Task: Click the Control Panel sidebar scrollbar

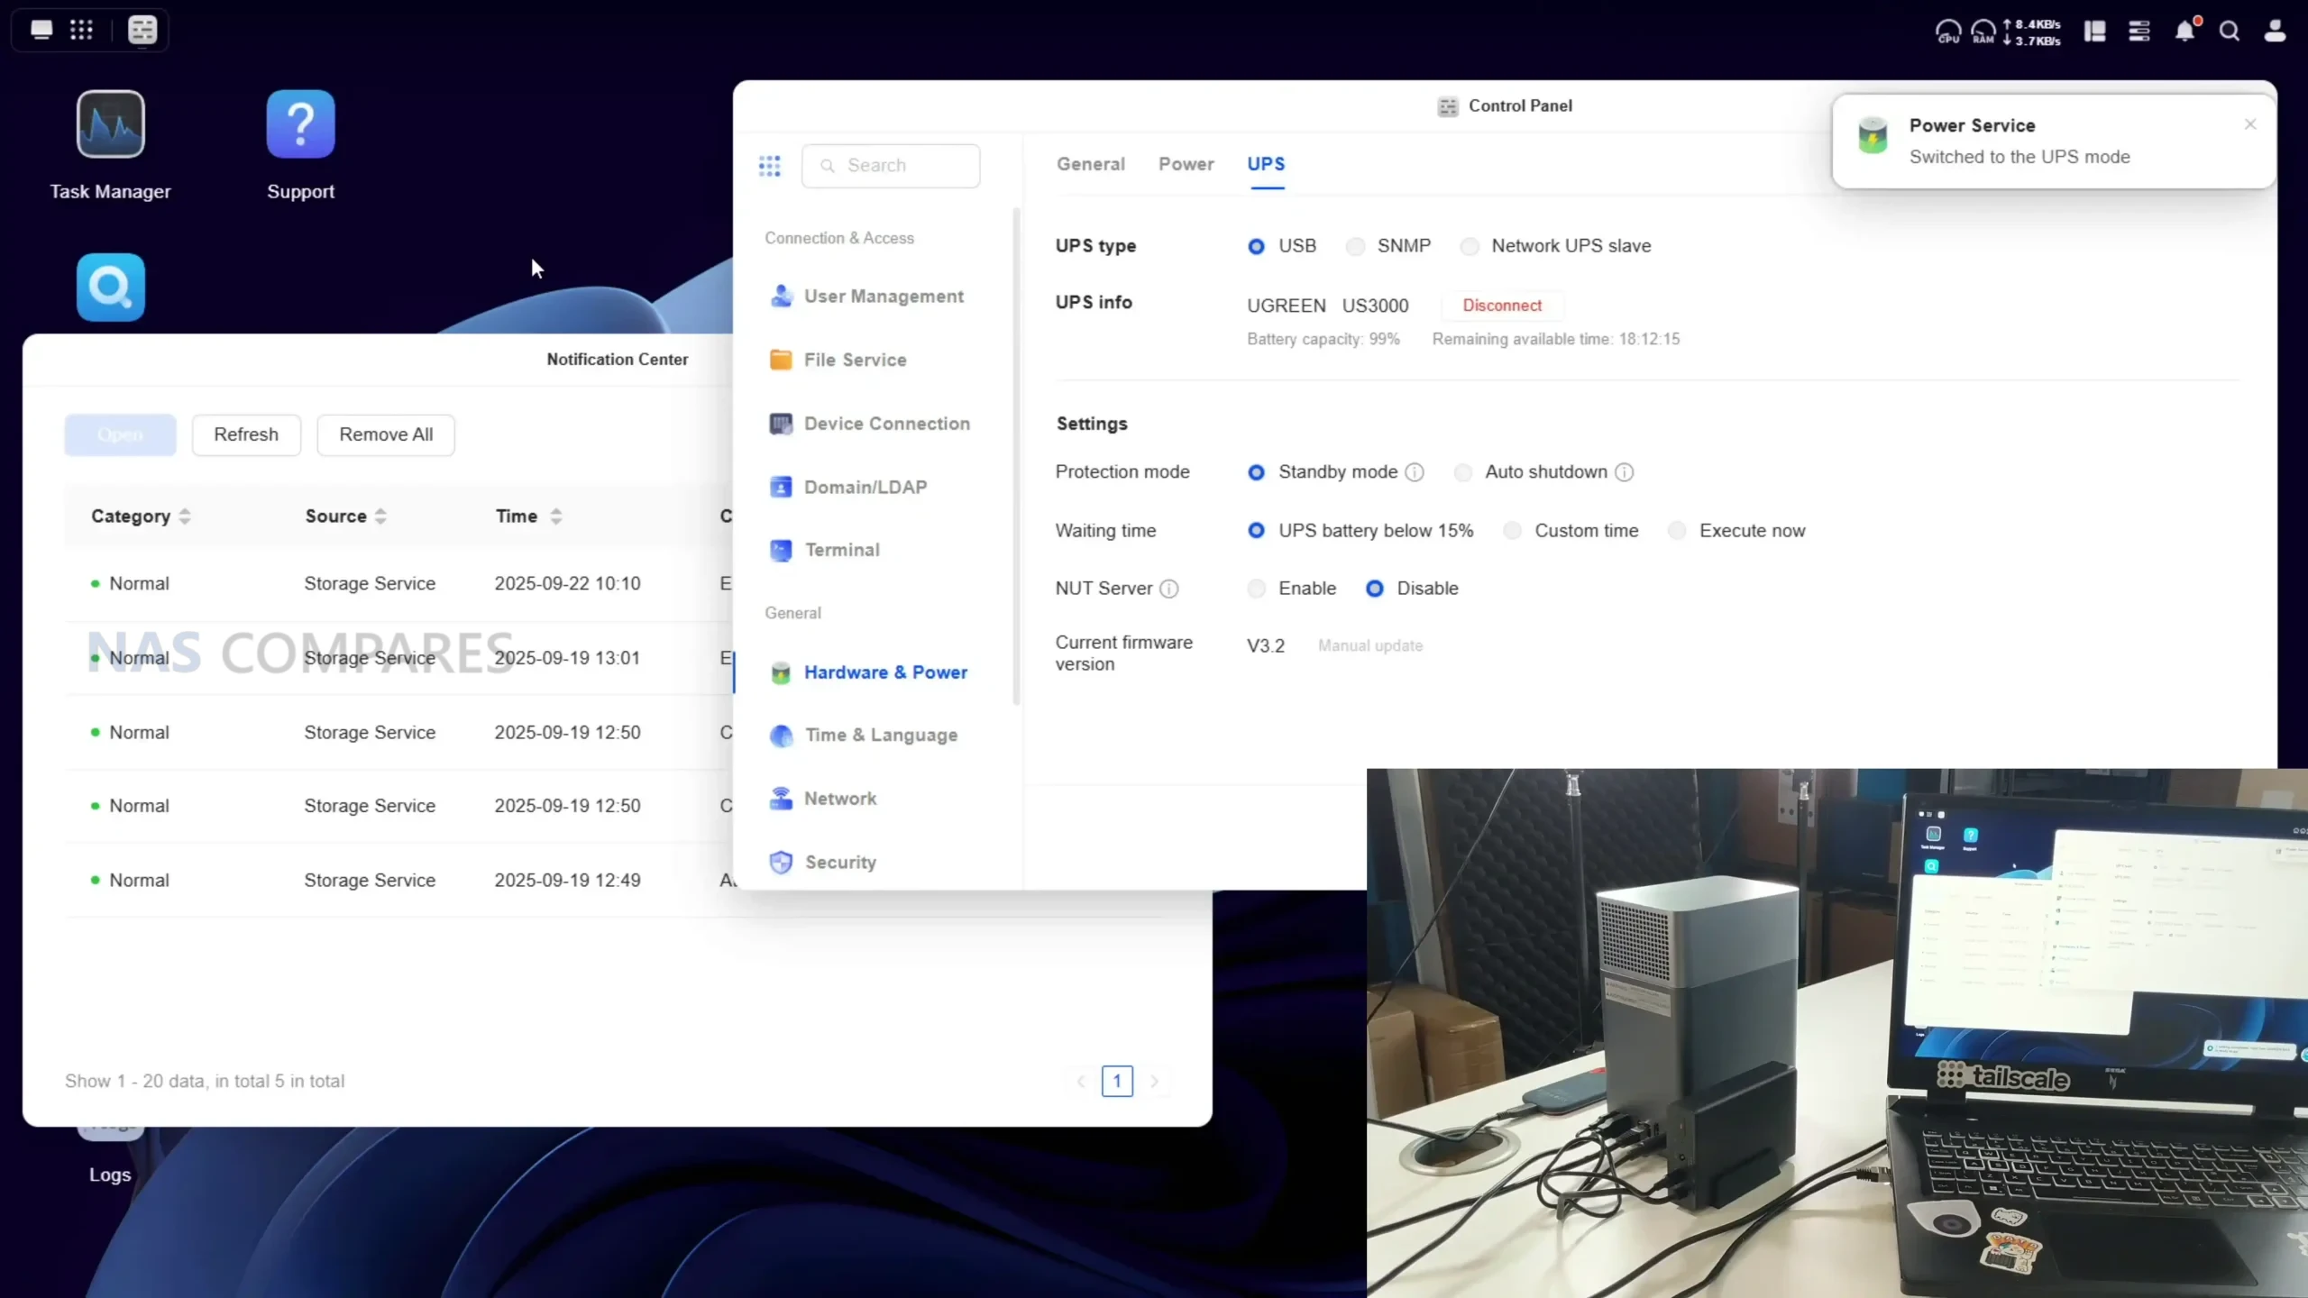Action: click(1017, 455)
